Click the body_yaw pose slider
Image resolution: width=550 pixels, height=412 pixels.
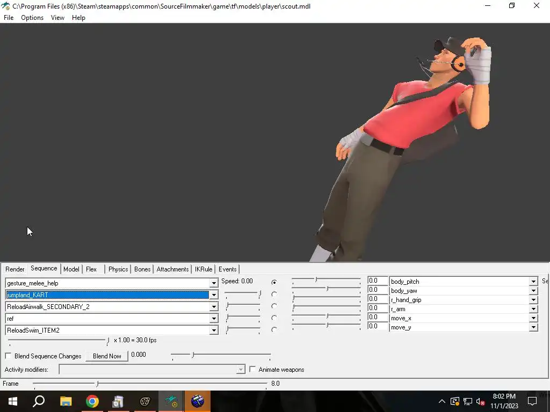(x=326, y=289)
